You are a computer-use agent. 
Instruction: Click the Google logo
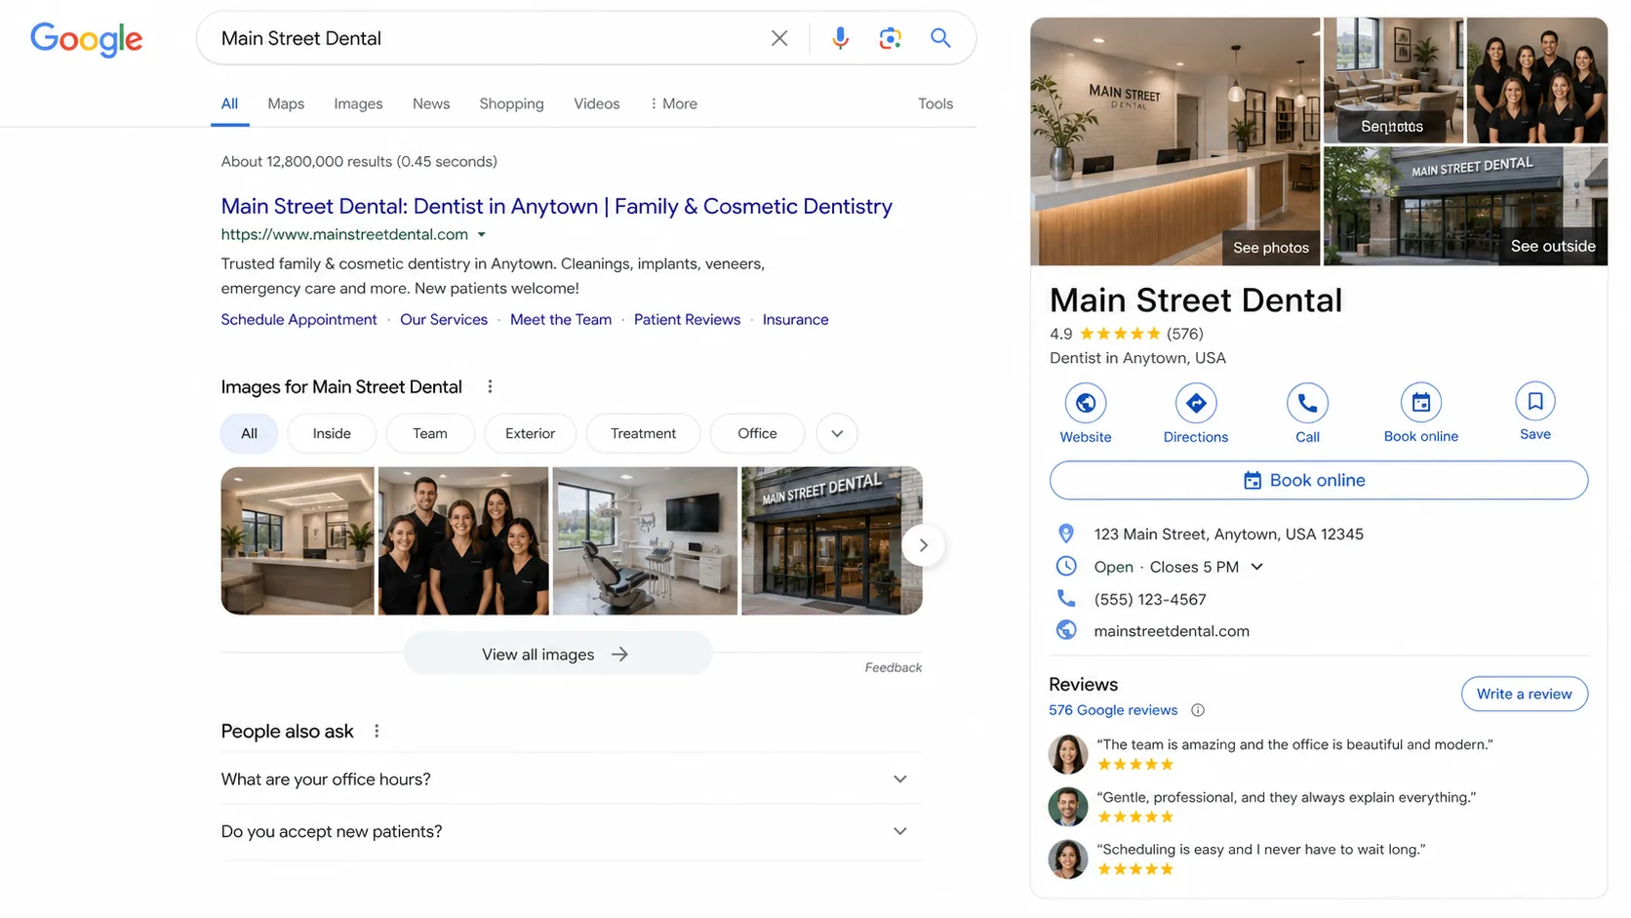click(86, 39)
